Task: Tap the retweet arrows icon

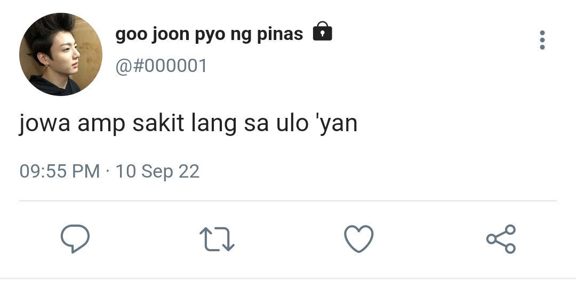Action: 217,239
